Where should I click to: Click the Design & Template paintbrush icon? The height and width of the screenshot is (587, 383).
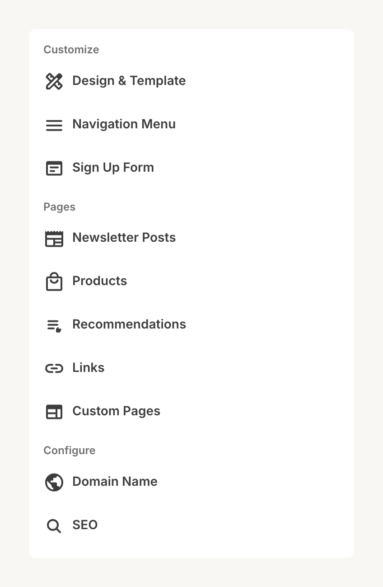coord(54,81)
